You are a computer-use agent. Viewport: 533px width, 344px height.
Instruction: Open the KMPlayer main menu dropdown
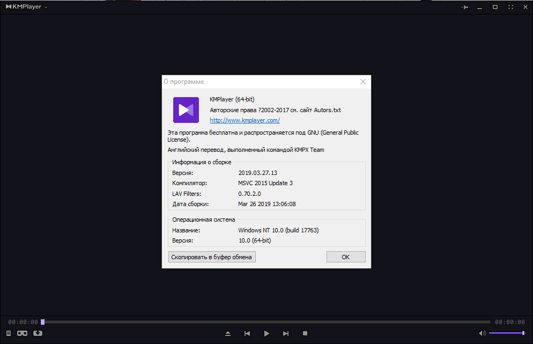26,7
